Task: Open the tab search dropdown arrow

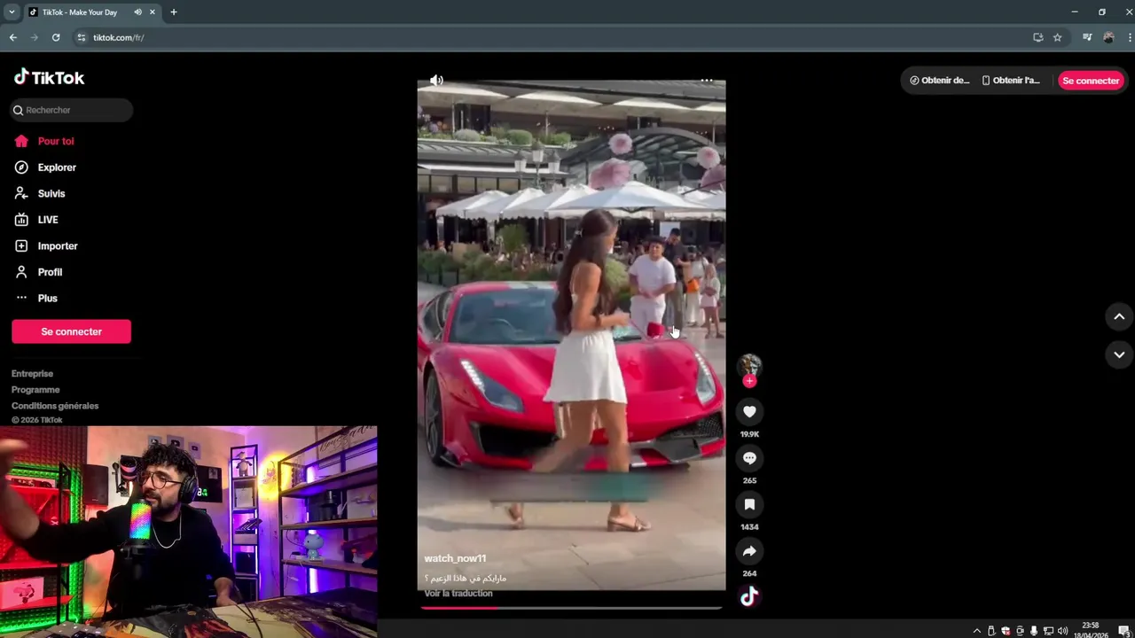Action: 12,12
